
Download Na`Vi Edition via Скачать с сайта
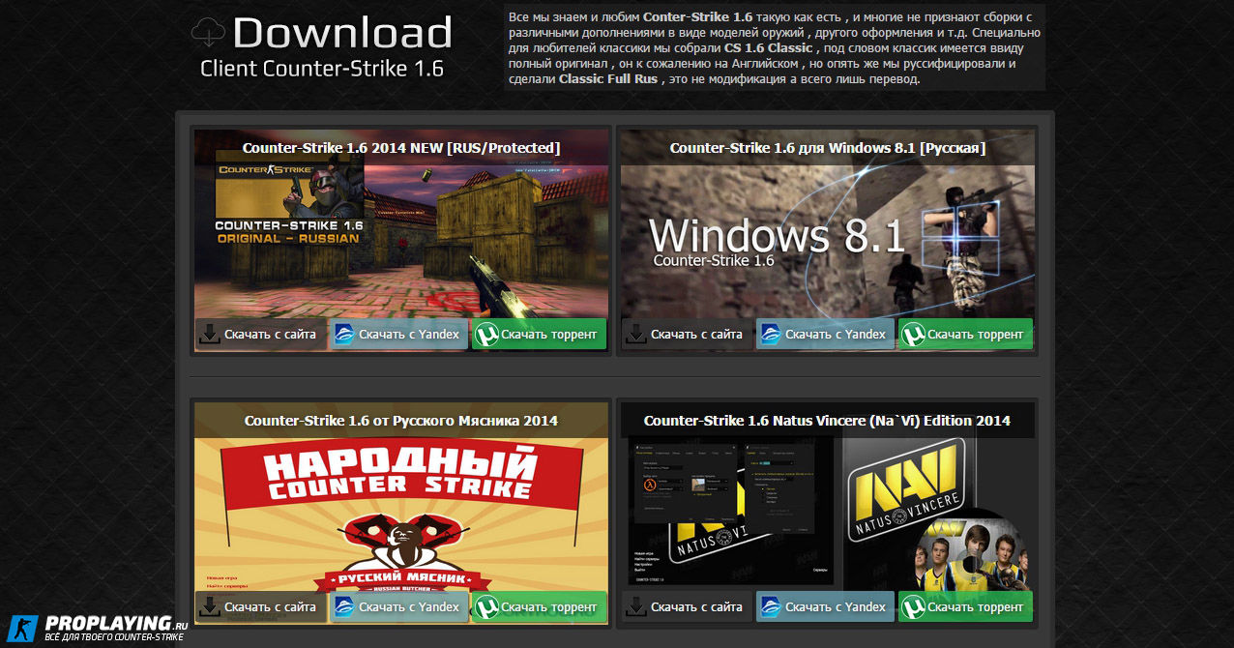pyautogui.click(x=687, y=606)
